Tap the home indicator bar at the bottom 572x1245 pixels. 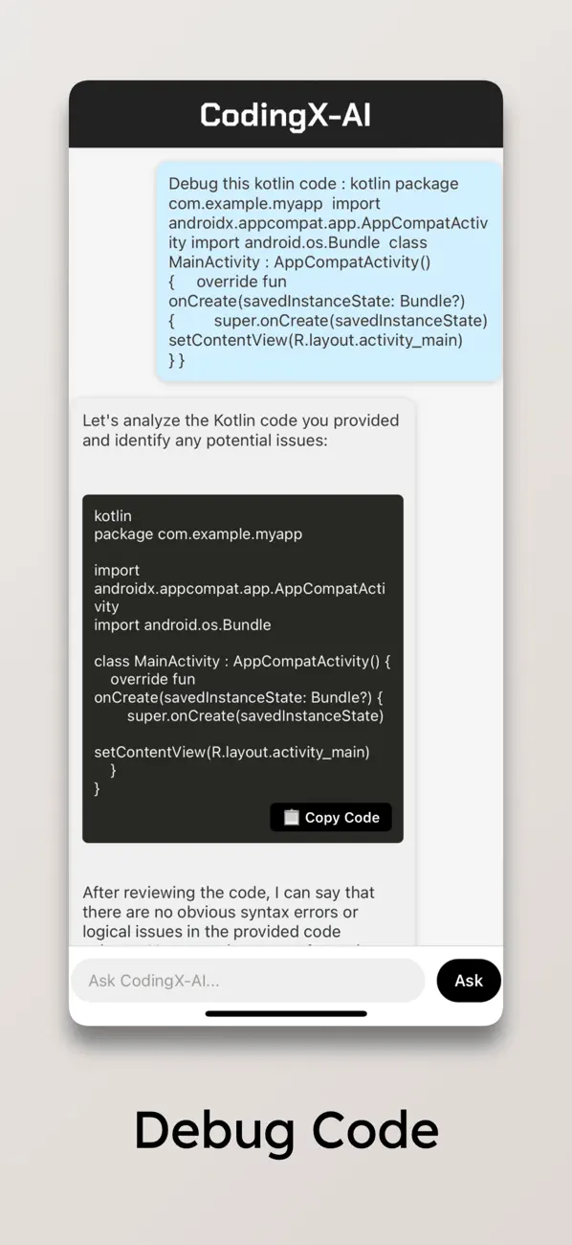285,1014
